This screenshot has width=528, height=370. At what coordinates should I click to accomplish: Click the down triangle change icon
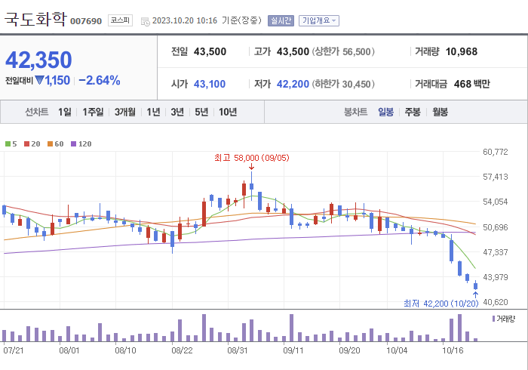39,80
